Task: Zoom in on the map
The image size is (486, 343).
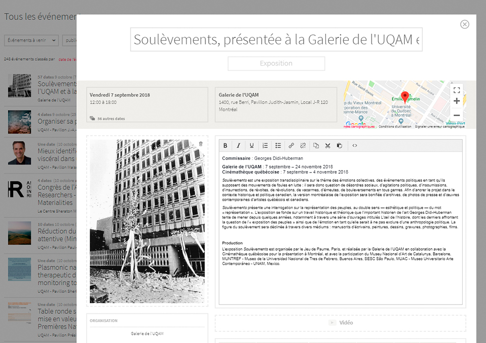Action: point(456,101)
